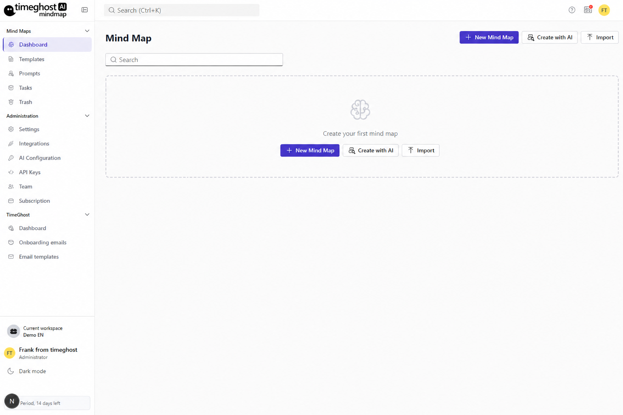Viewport: 623px width, 415px height.
Task: Click the brain icon in empty state
Action: 360,109
